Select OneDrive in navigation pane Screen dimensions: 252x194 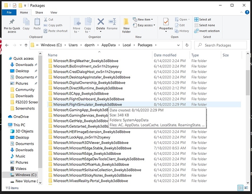click(x=21, y=116)
